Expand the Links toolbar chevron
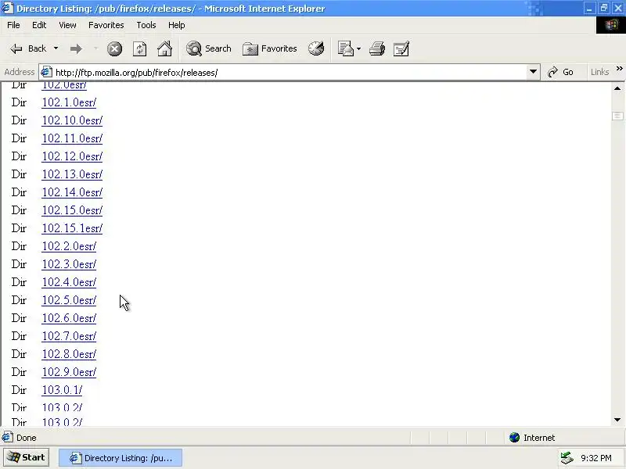Viewport: 626px width, 469px height. click(x=619, y=69)
